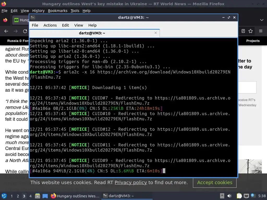267x200 pixels.
Task: Click clipboard manager tray icon
Action: click(239, 196)
